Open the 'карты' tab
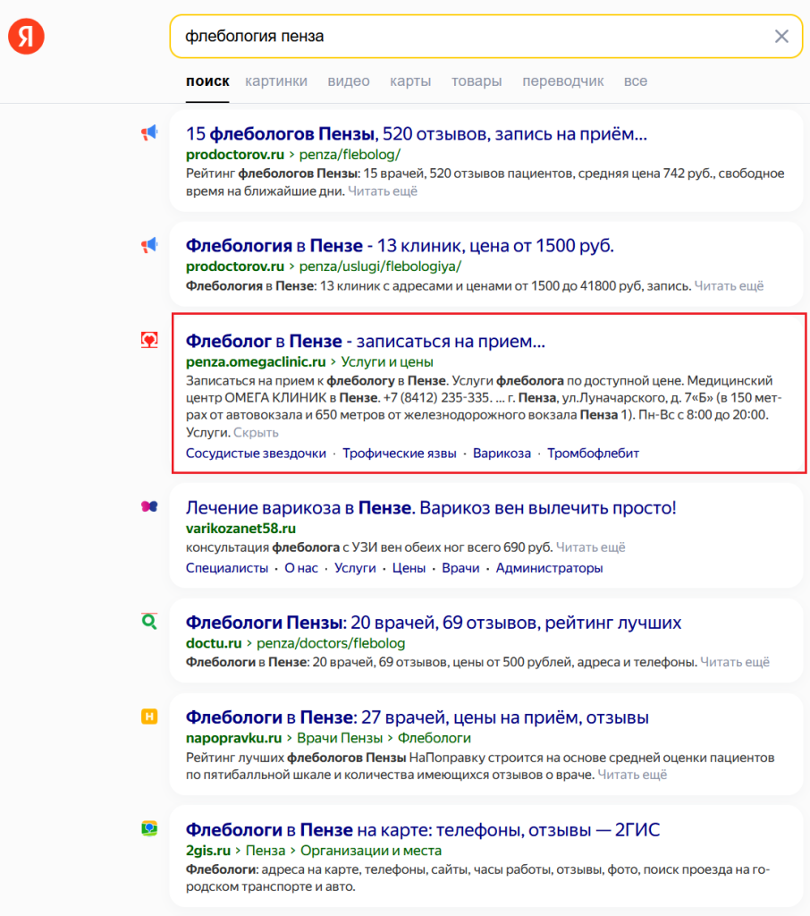 pyautogui.click(x=410, y=81)
